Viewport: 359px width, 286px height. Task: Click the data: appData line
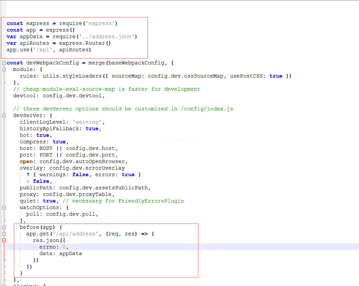(x=60, y=254)
